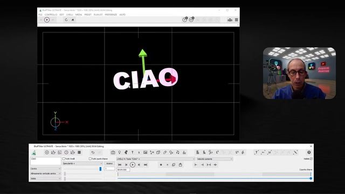Toggle the Tutti i livelli checkbox
This screenshot has width=345, height=194.
pos(64,158)
